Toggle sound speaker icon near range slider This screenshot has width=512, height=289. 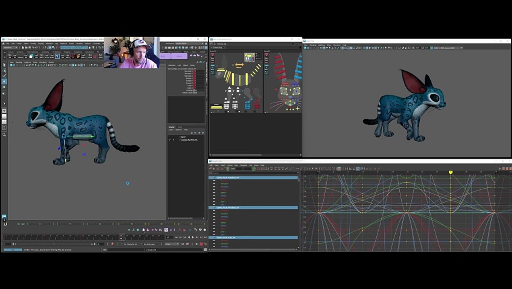196,244
